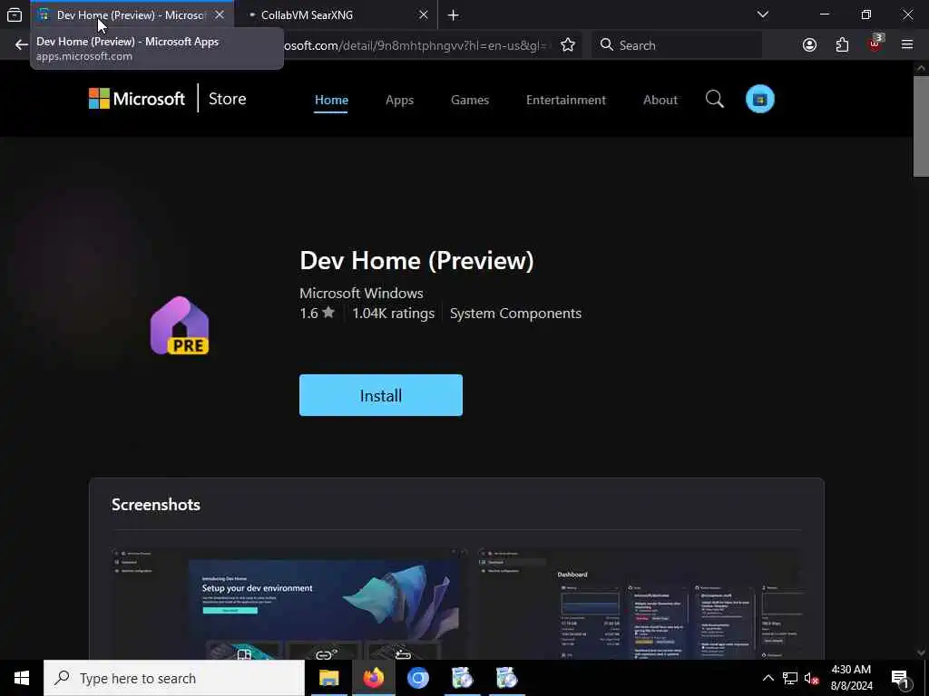929x696 pixels.
Task: Click the Screenshots section heading
Action: [x=156, y=504]
